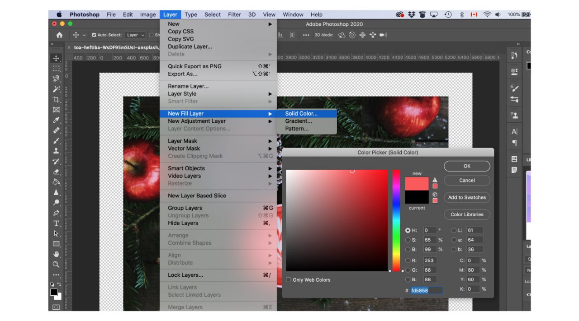Select the Horizontal Type tool
Screen dimensions: 579x321
point(56,223)
